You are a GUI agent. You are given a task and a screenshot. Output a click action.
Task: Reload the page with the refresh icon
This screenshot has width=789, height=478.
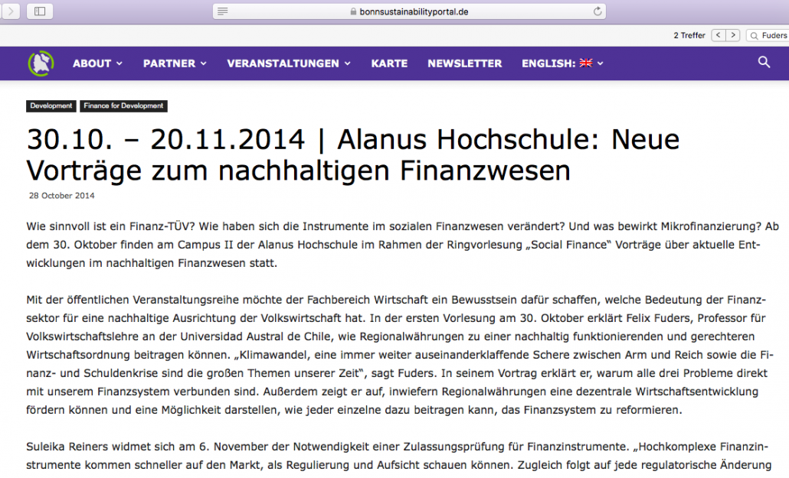tap(597, 11)
